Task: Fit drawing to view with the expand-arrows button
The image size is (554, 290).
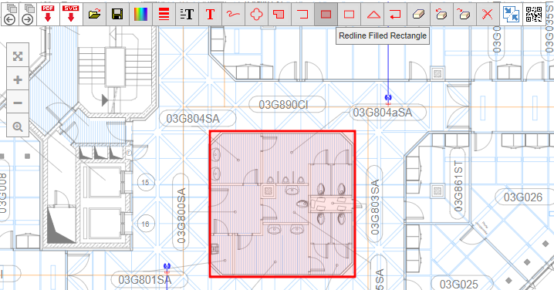Action: click(18, 56)
